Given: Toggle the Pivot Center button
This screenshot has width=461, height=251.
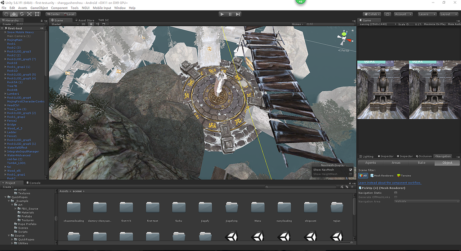Looking at the screenshot, I should 53,14.
